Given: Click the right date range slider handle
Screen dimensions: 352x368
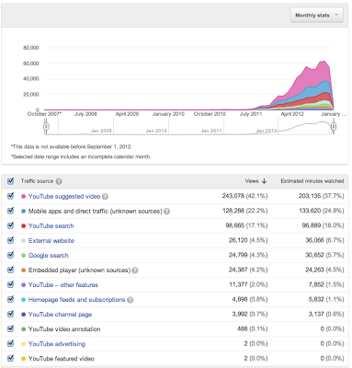Looking at the screenshot, I should click(334, 126).
